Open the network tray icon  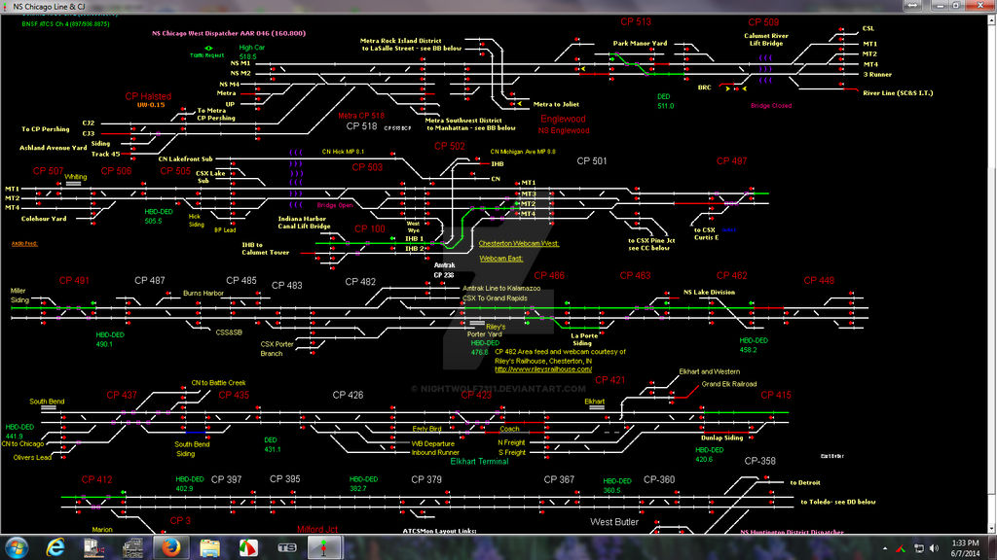[919, 548]
